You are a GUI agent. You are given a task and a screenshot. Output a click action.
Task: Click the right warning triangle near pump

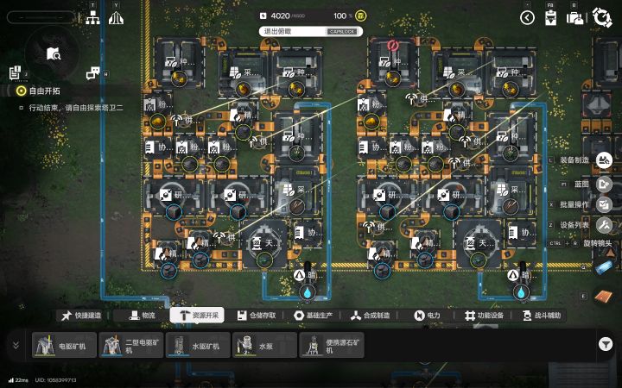(513, 275)
